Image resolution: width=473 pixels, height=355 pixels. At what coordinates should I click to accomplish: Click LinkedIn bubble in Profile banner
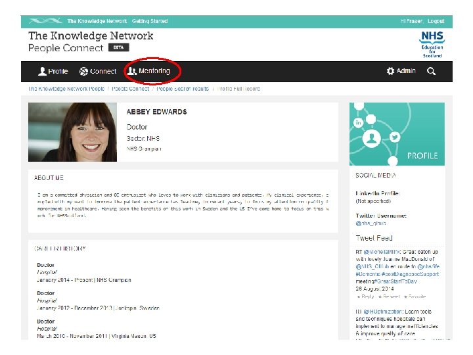tap(358, 122)
